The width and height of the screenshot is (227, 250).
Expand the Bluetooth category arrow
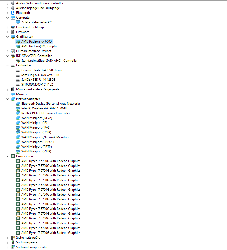[7, 13]
